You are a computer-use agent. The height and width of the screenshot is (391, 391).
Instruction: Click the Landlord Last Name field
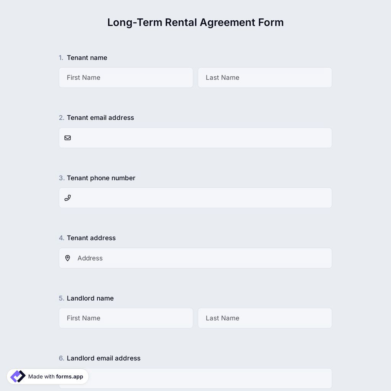265,318
